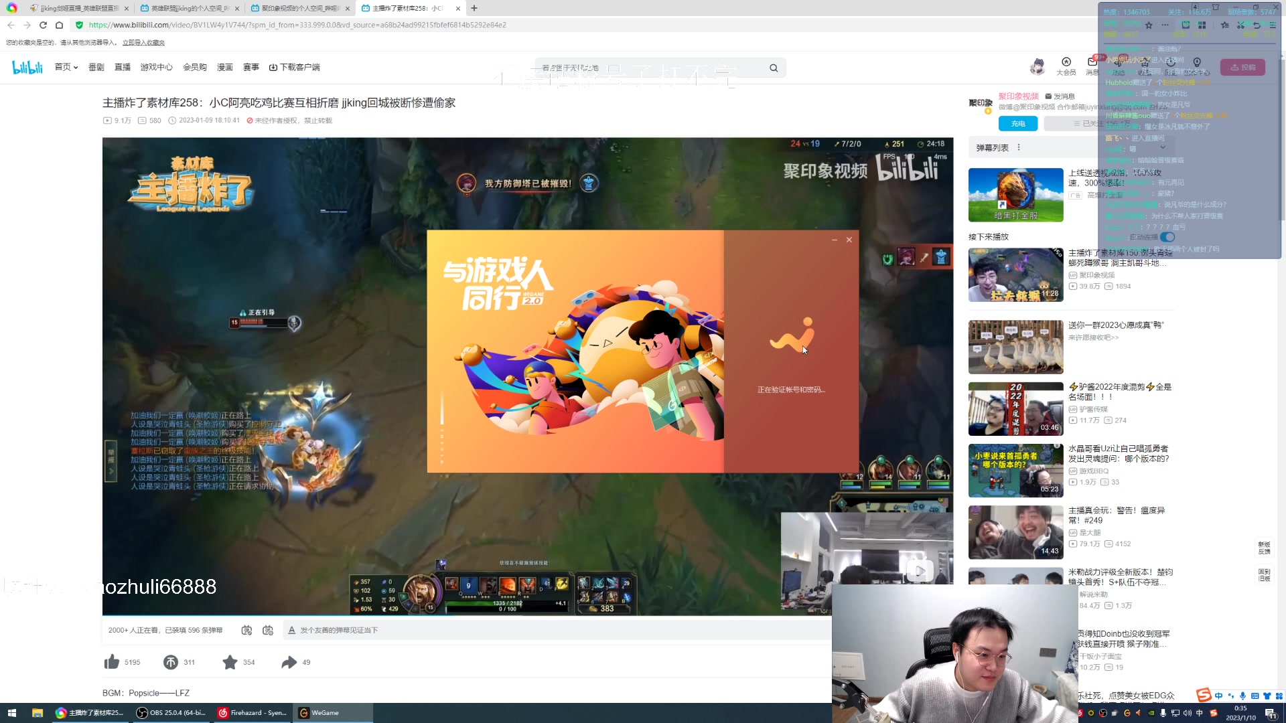Share the video using arrow icon
Image resolution: width=1286 pixels, height=723 pixels.
point(289,662)
